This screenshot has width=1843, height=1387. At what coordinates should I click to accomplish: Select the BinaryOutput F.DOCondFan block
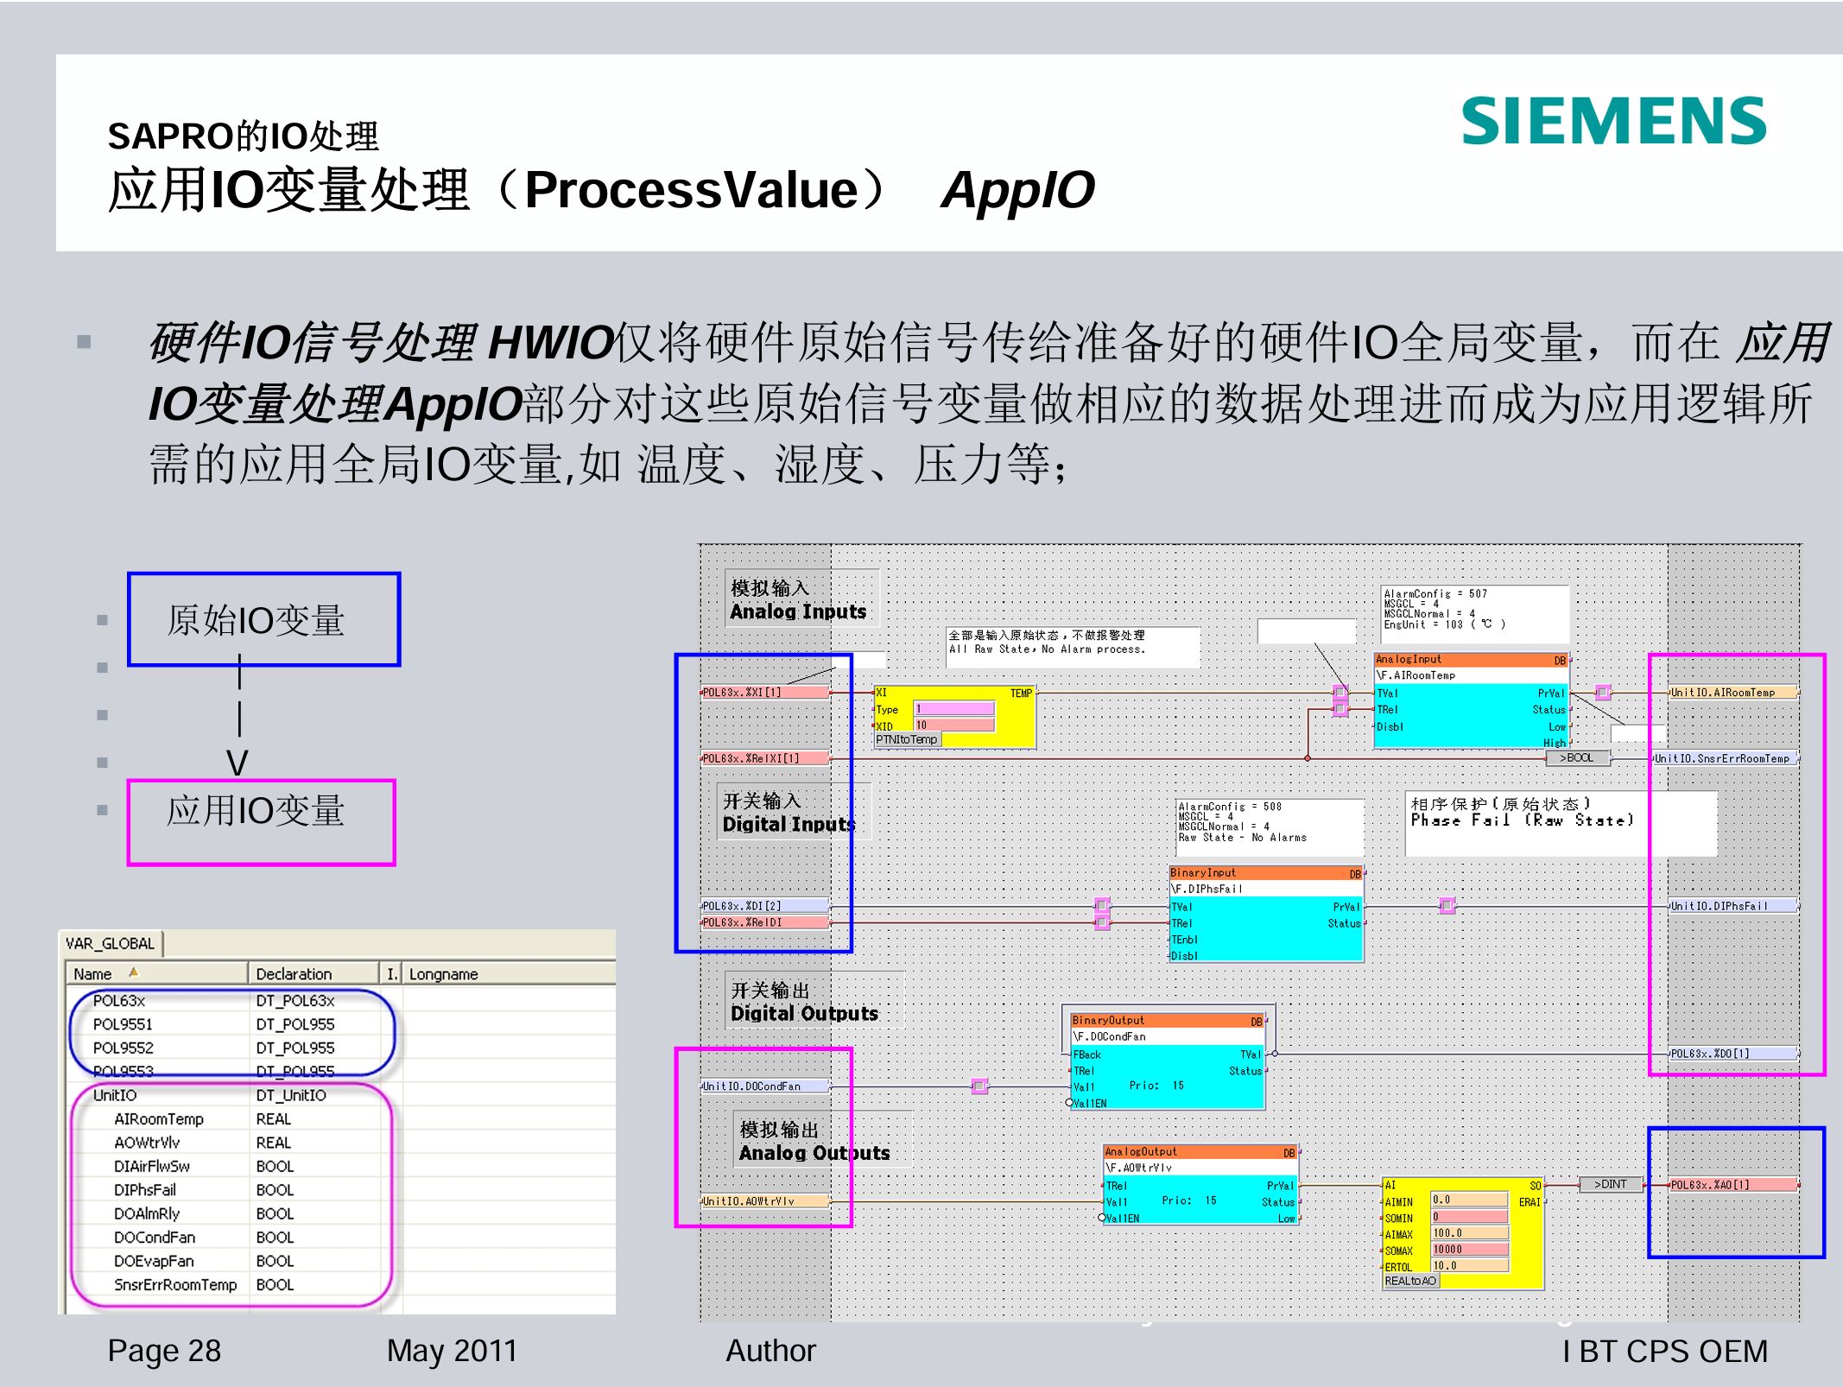point(1168,1061)
